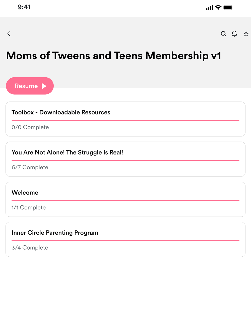The height and width of the screenshot is (334, 251).
Task: Tap the Moms of Tweens and Teens title
Action: click(113, 56)
